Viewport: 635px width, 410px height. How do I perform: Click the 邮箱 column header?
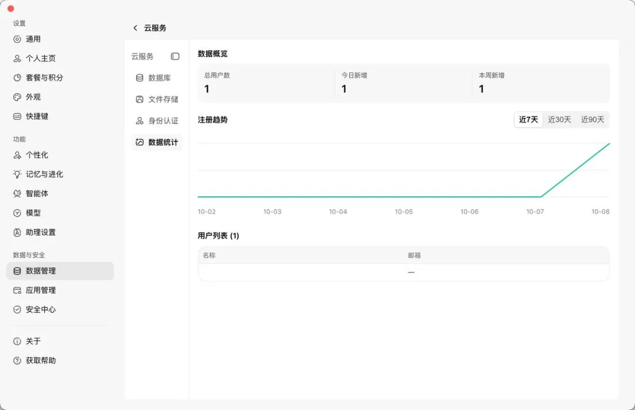click(x=415, y=256)
